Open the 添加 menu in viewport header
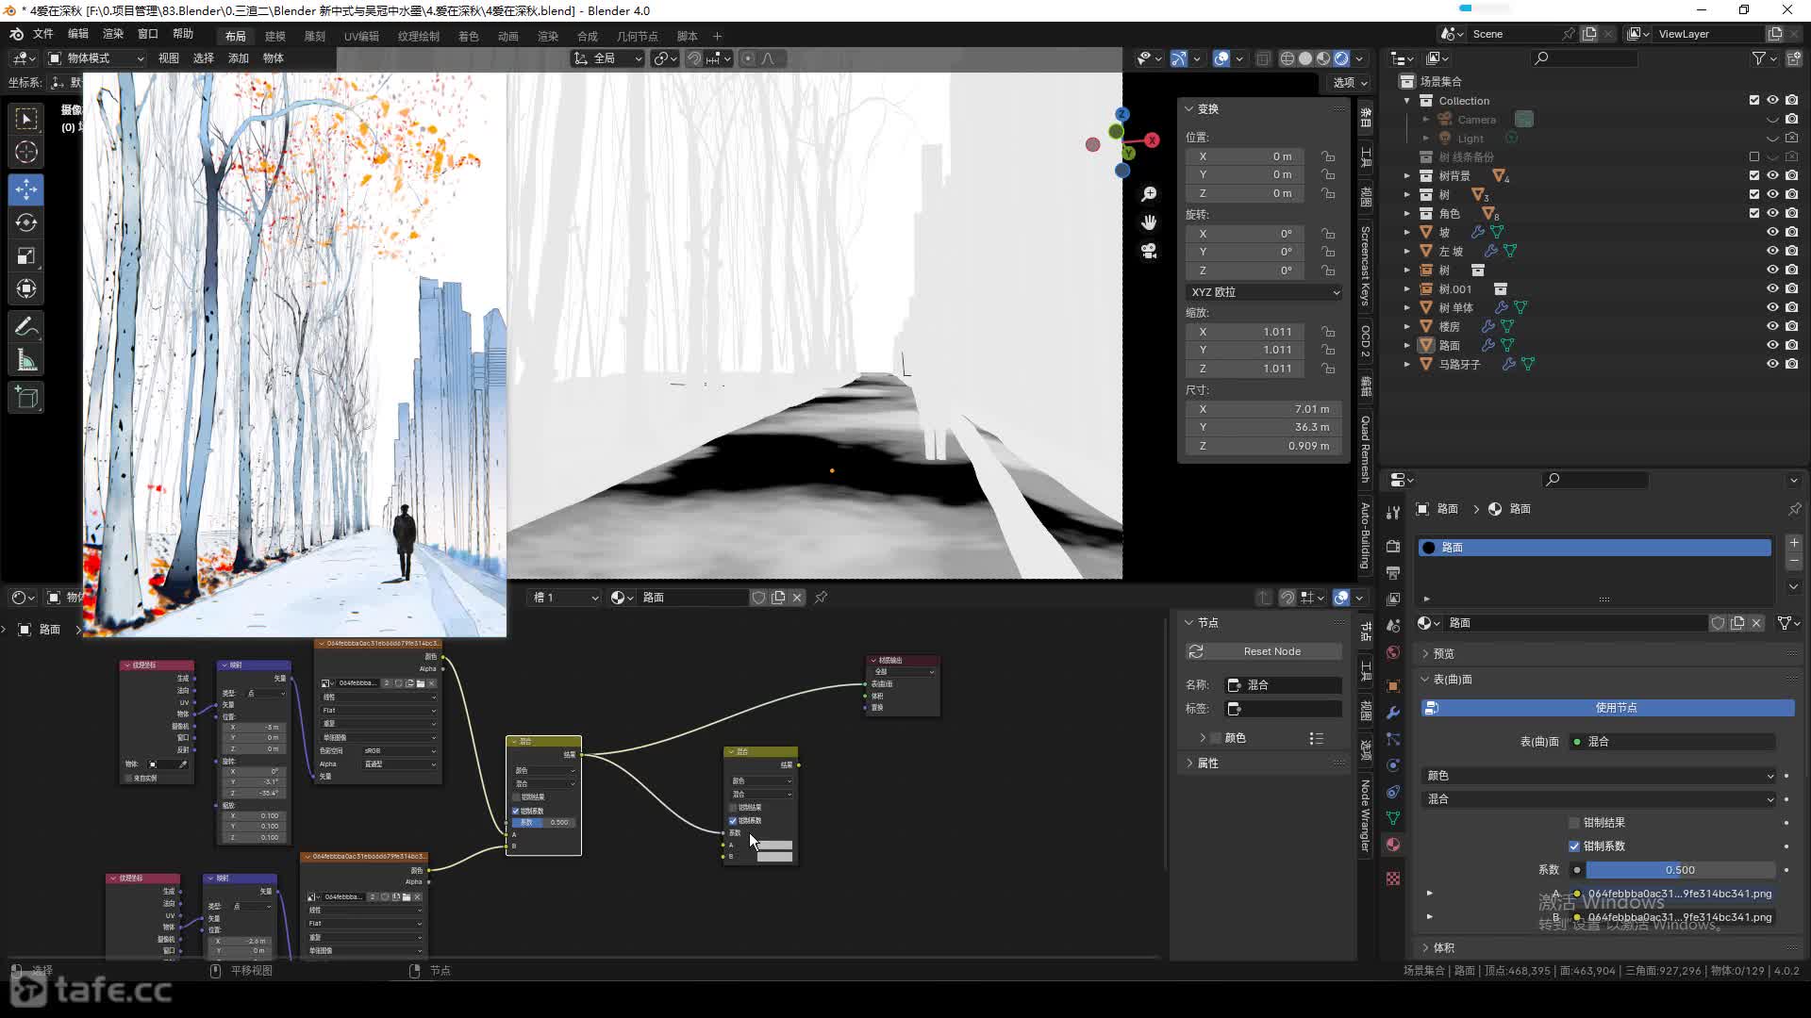1811x1018 pixels. (239, 58)
